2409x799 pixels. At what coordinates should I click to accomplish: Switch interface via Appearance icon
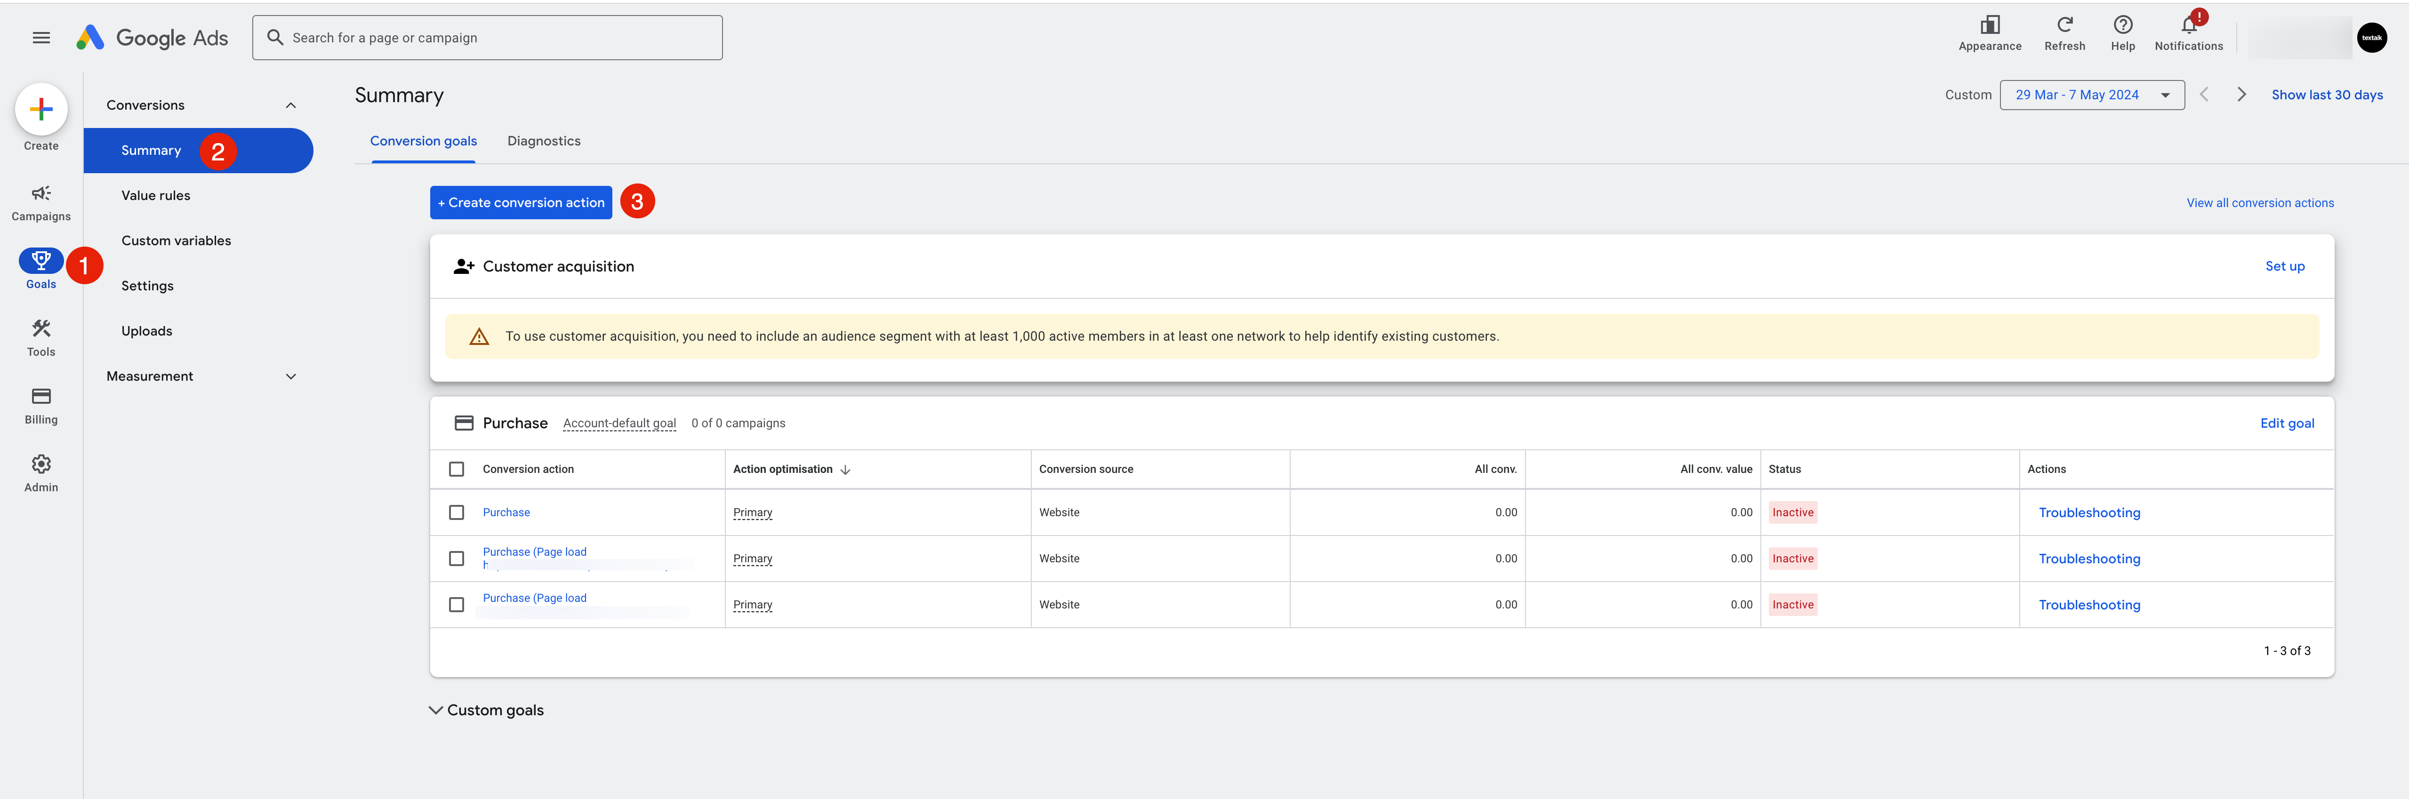1989,25
